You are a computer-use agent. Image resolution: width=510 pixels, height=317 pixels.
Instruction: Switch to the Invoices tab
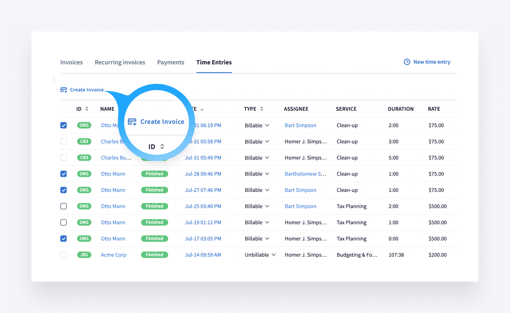click(x=71, y=62)
